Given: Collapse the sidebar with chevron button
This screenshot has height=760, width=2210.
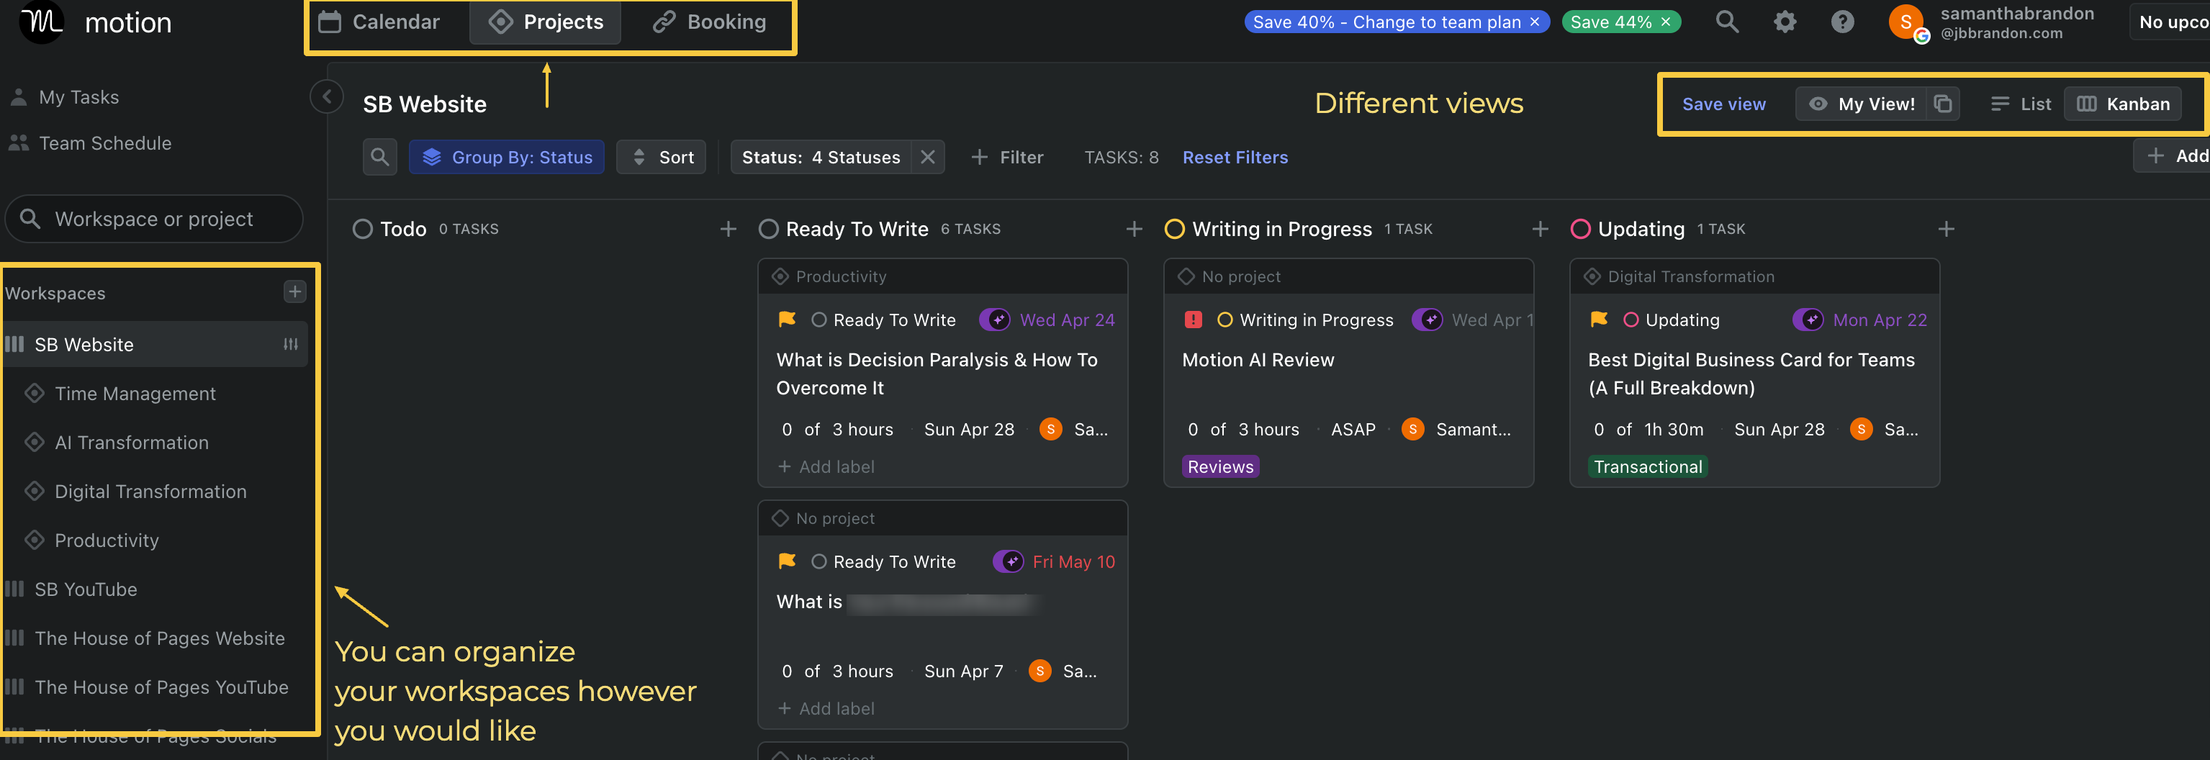Looking at the screenshot, I should click(326, 97).
